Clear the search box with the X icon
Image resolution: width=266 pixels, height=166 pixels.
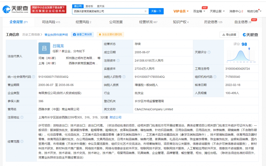(x=146, y=11)
